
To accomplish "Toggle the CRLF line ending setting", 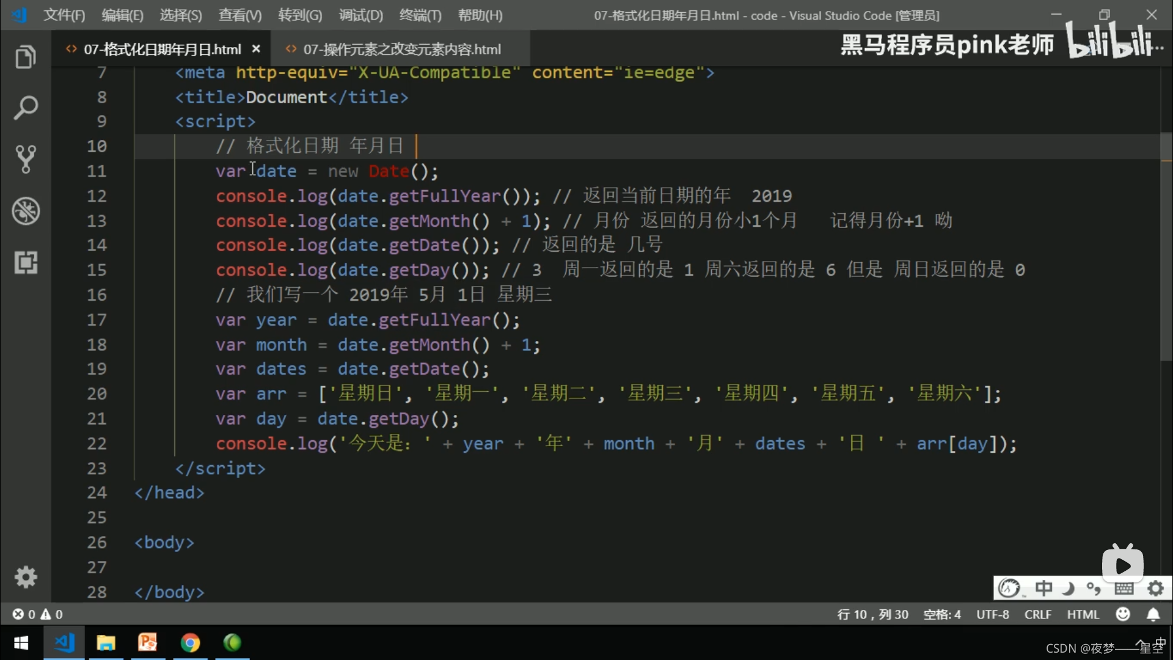I will point(1039,614).
